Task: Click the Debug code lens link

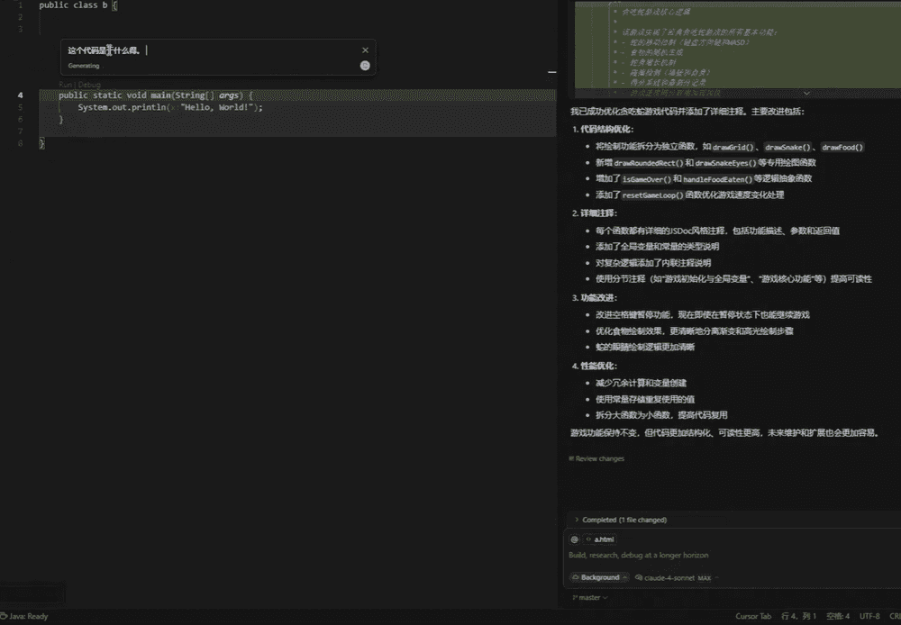Action: pos(90,85)
